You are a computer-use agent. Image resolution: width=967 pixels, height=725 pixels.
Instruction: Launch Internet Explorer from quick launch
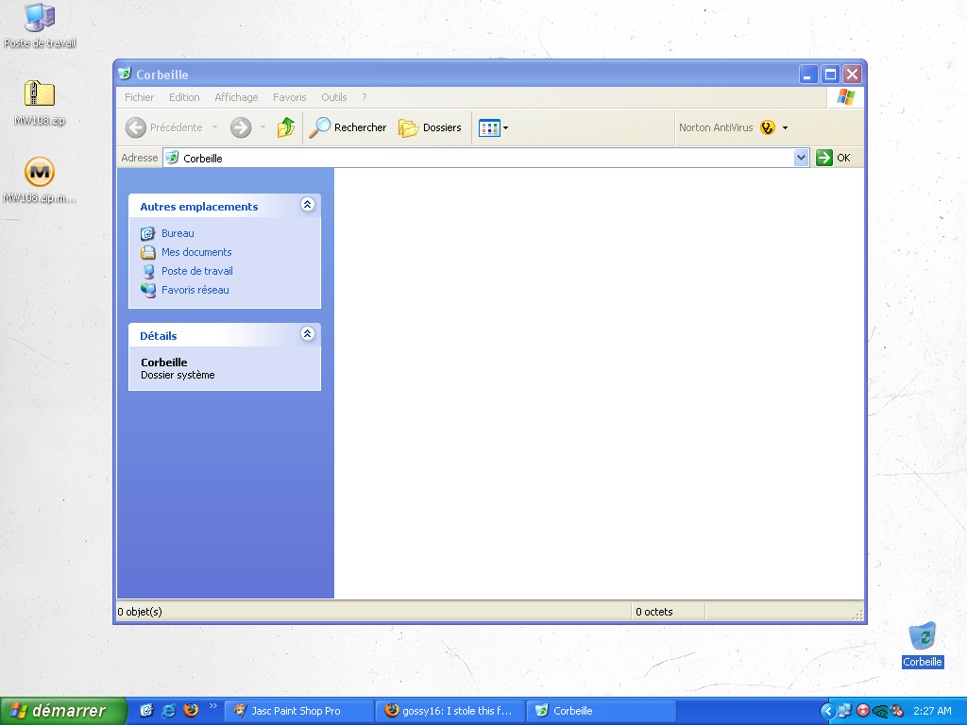pos(169,710)
